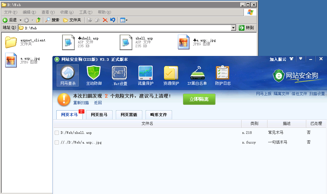Open the Back button history dropdown arrow
The width and height of the screenshot is (327, 194).
pos(20,20)
